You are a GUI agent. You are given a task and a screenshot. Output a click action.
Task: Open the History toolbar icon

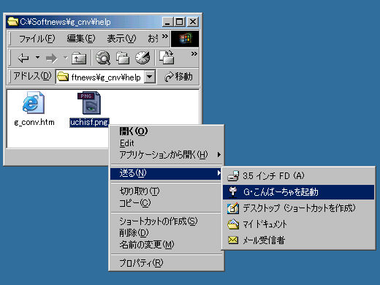tap(142, 58)
